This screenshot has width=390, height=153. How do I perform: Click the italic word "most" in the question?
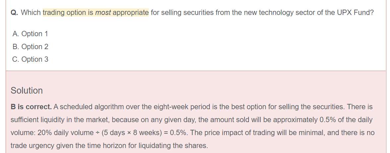click(103, 13)
